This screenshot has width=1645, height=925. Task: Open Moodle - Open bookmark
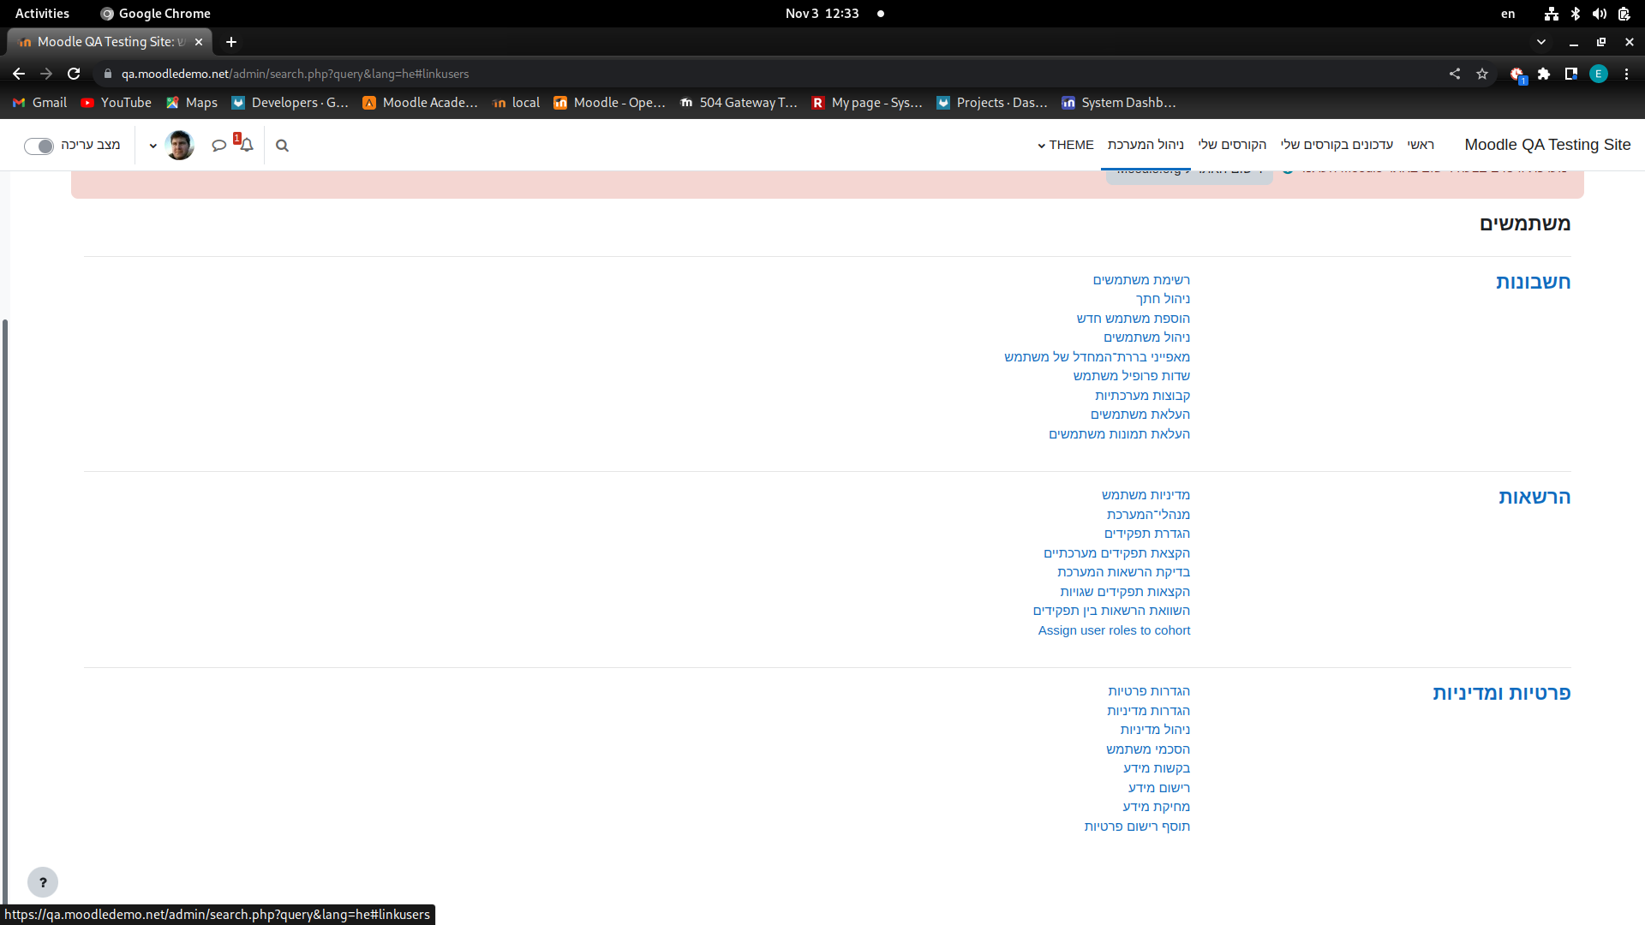pyautogui.click(x=609, y=103)
